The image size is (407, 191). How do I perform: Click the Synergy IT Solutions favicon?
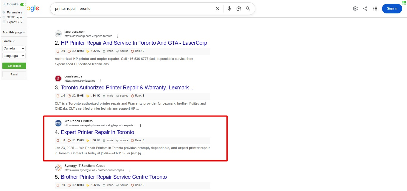[x=58, y=168]
